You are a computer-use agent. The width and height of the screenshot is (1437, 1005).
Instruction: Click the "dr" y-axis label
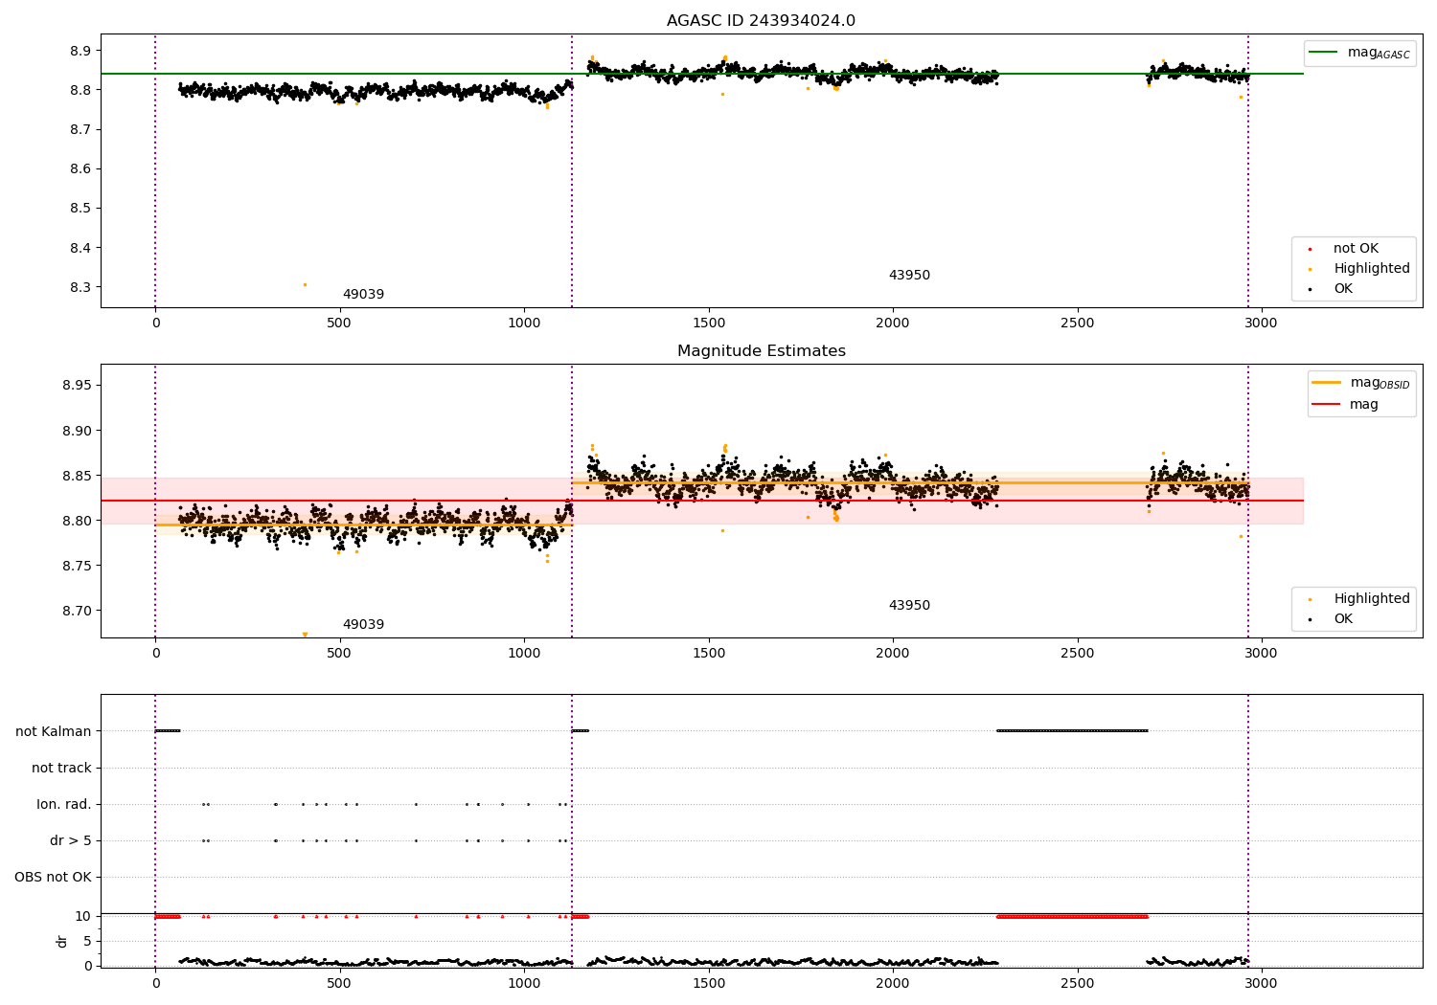click(62, 941)
